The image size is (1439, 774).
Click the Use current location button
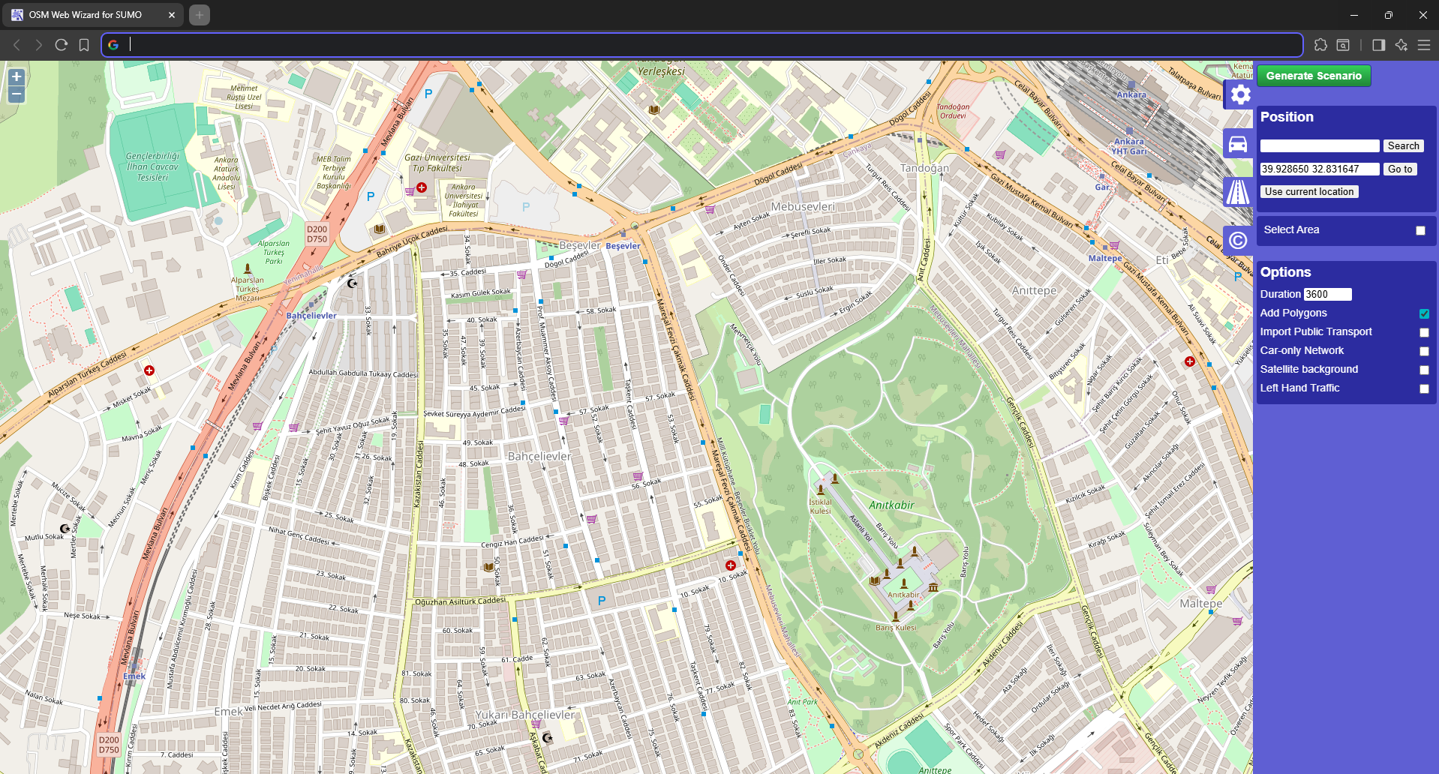click(1309, 192)
